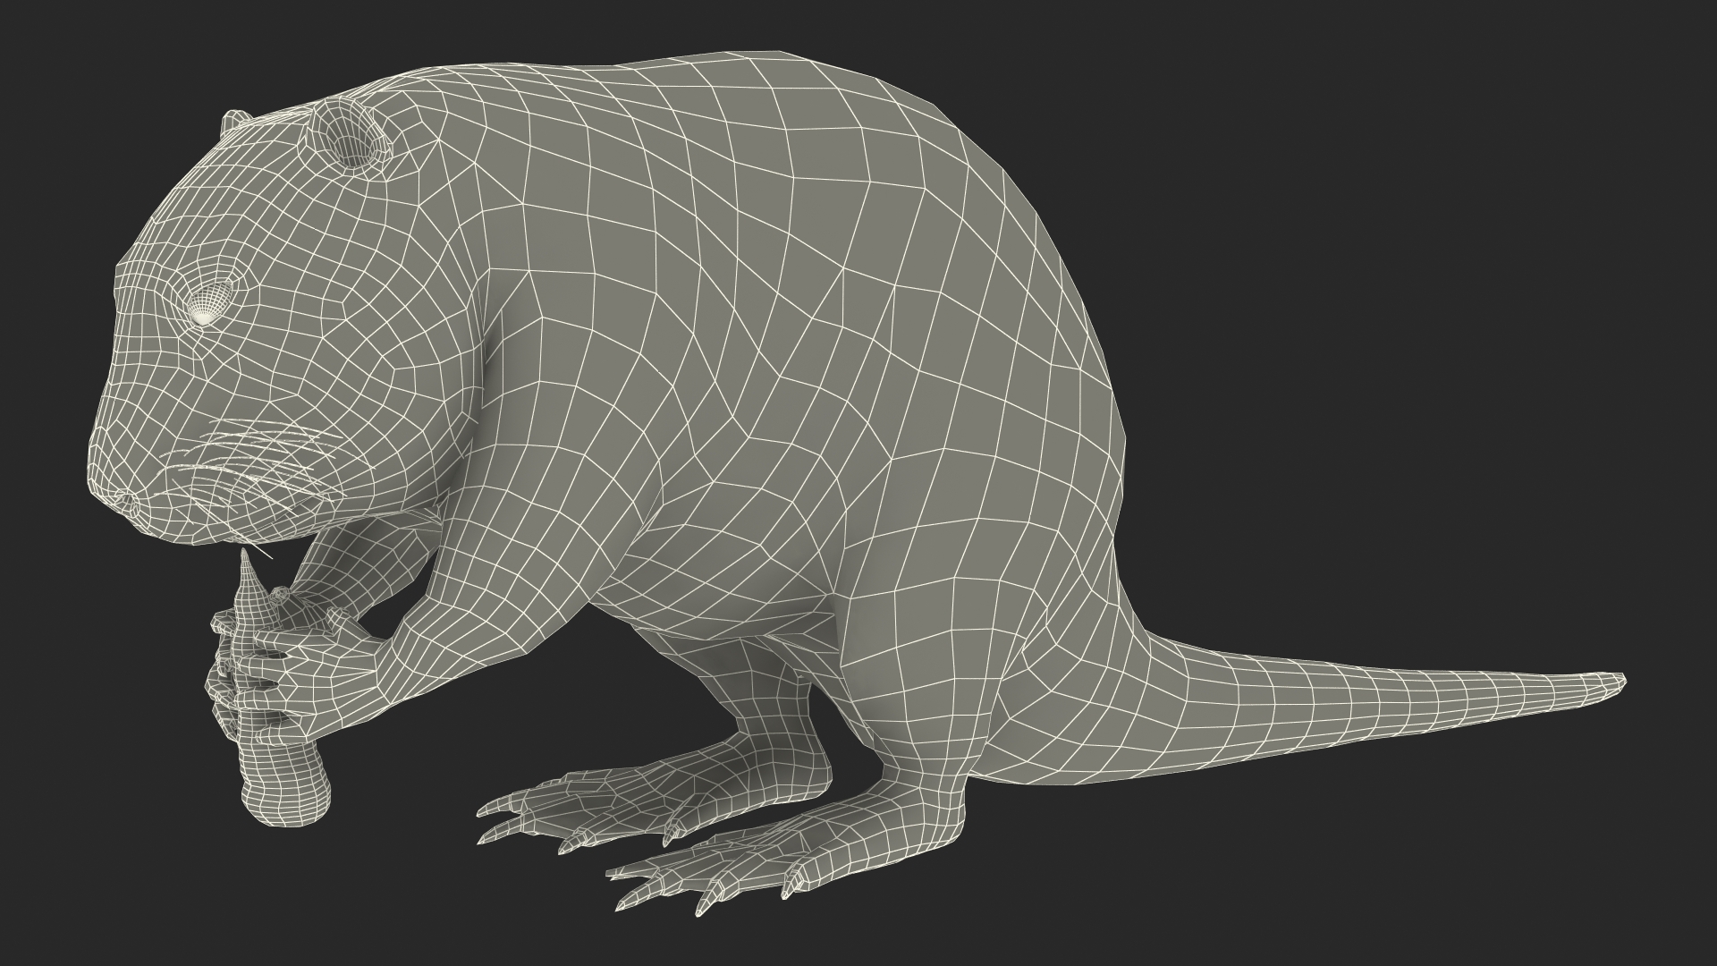Screen dimensions: 1717x966
Task: Select the round near ear on the head
Action: 349,137
